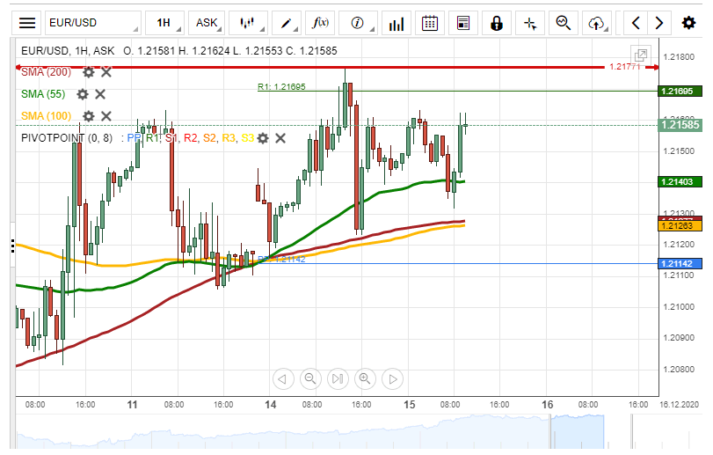Click the SMA (100) label
This screenshot has width=713, height=455.
coord(47,116)
